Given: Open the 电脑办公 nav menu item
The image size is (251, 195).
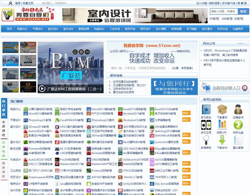Looking at the screenshot, I should coord(22,29).
